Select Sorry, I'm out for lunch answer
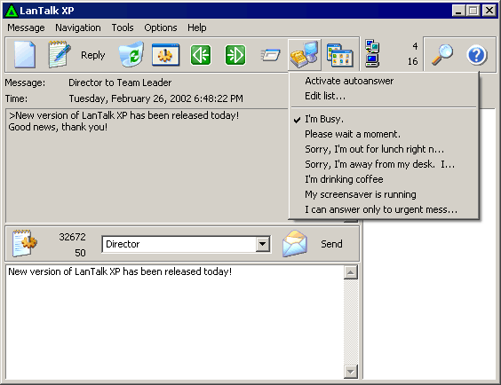The height and width of the screenshot is (385, 501). pos(384,149)
